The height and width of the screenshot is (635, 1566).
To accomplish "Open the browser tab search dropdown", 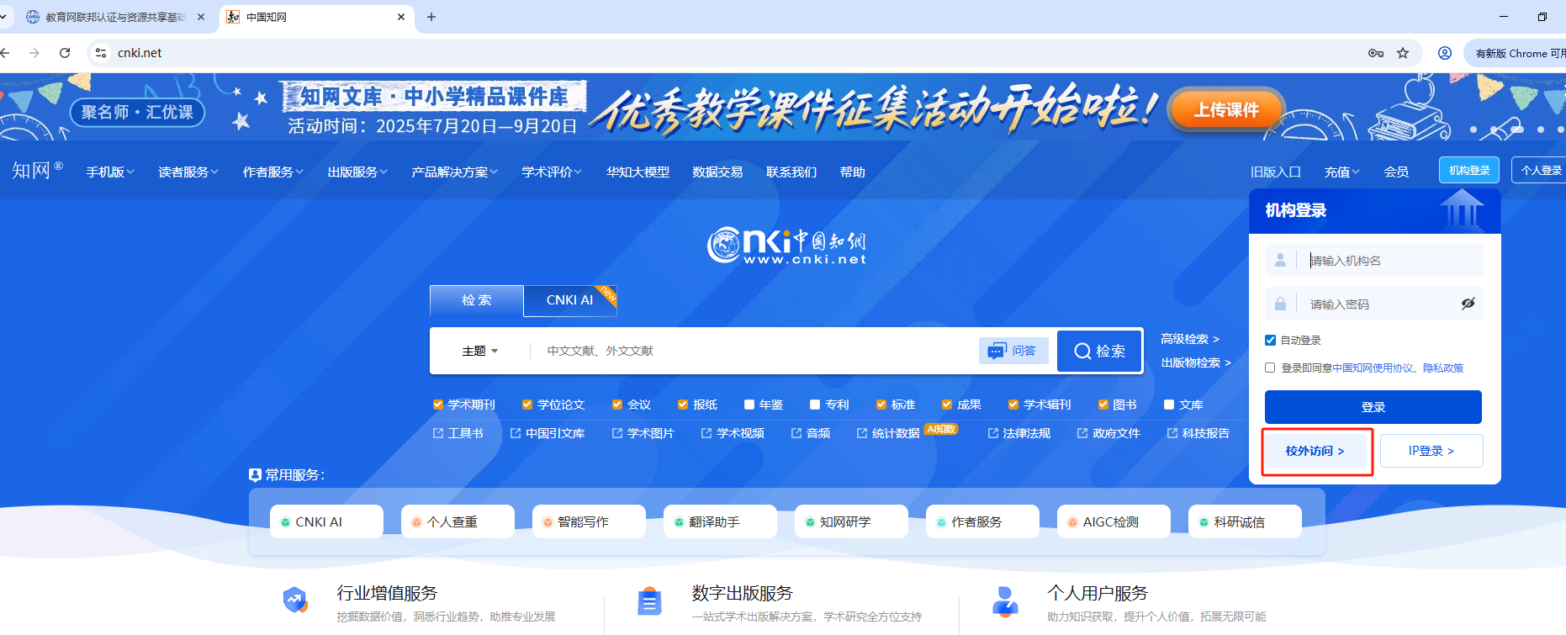I will [x=3, y=17].
